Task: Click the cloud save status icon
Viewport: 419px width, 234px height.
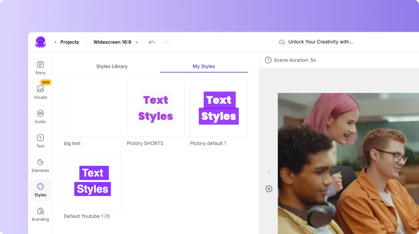Action: click(x=282, y=42)
